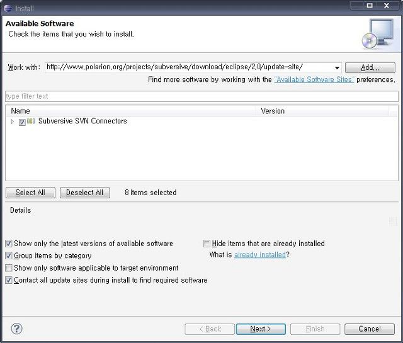This screenshot has height=343, width=403.
Task: Click the Subversive SVN Connectors category icon
Action: (31, 121)
